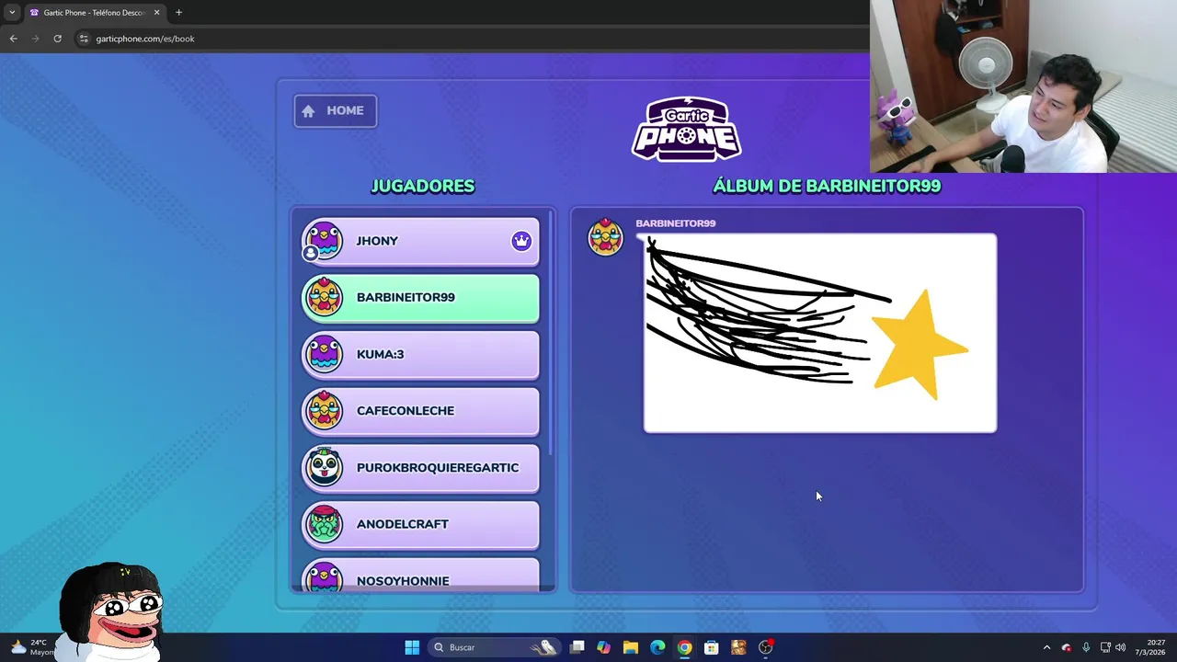The width and height of the screenshot is (1177, 662).
Task: Click the JUGADORES heading
Action: tap(422, 186)
